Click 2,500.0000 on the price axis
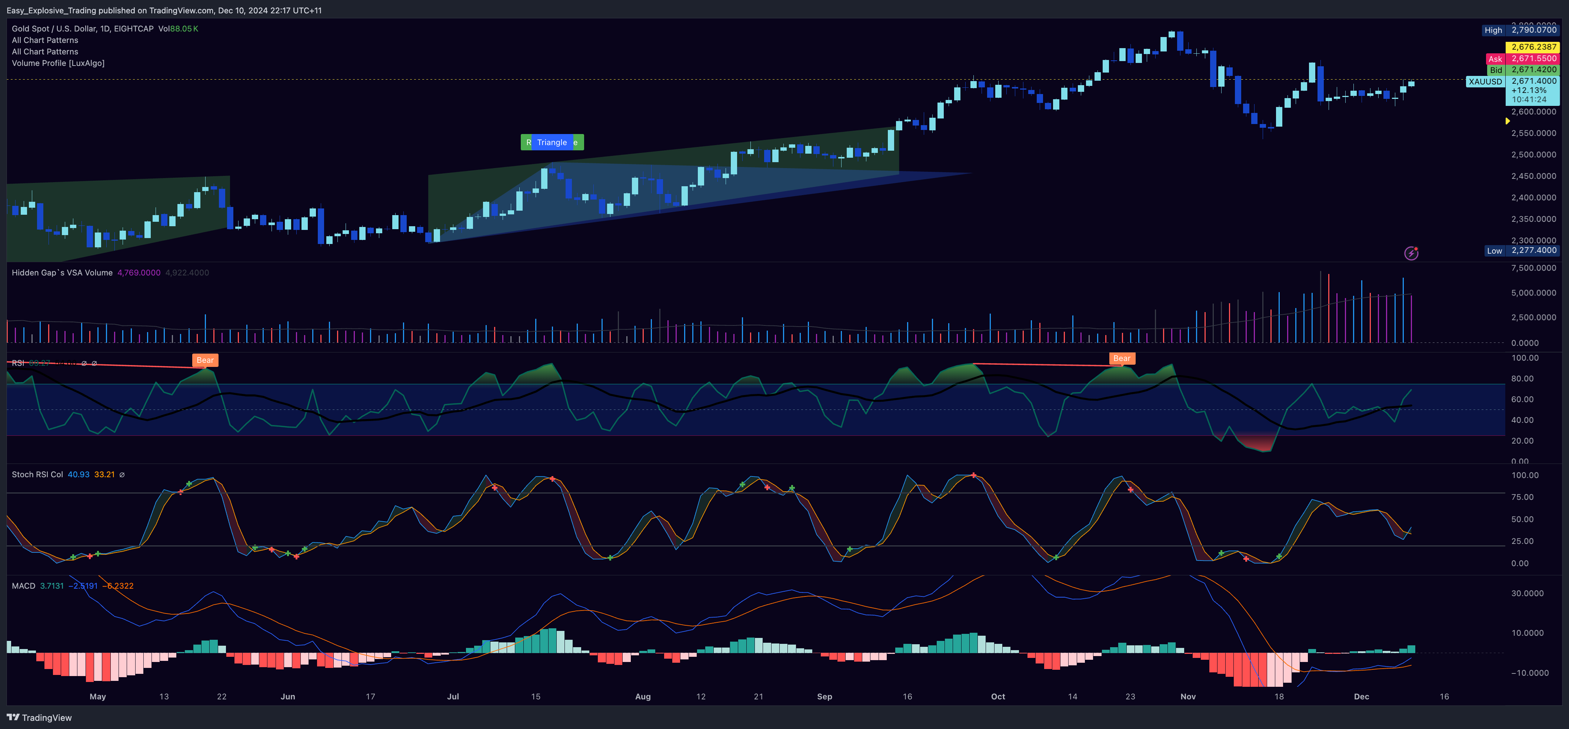Screen dimensions: 1569x729 click(1534, 155)
